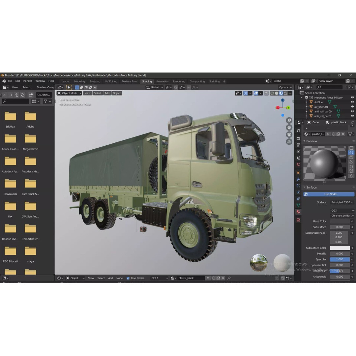Select sphere preview shape icon
356x356 pixels.
351,153
